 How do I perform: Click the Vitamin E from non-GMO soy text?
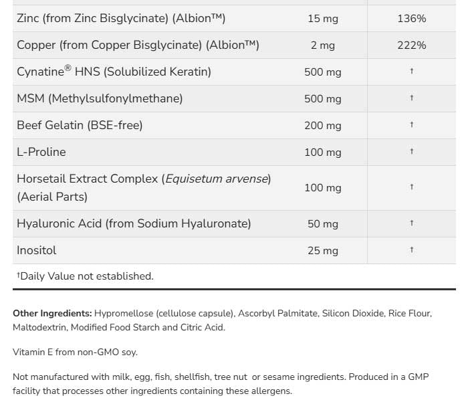point(75,351)
